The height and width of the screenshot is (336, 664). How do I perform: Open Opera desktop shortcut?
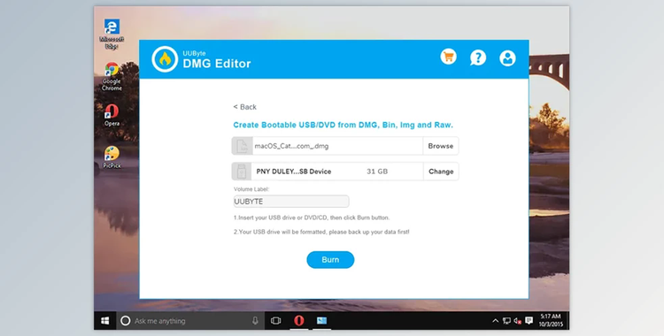point(112,116)
